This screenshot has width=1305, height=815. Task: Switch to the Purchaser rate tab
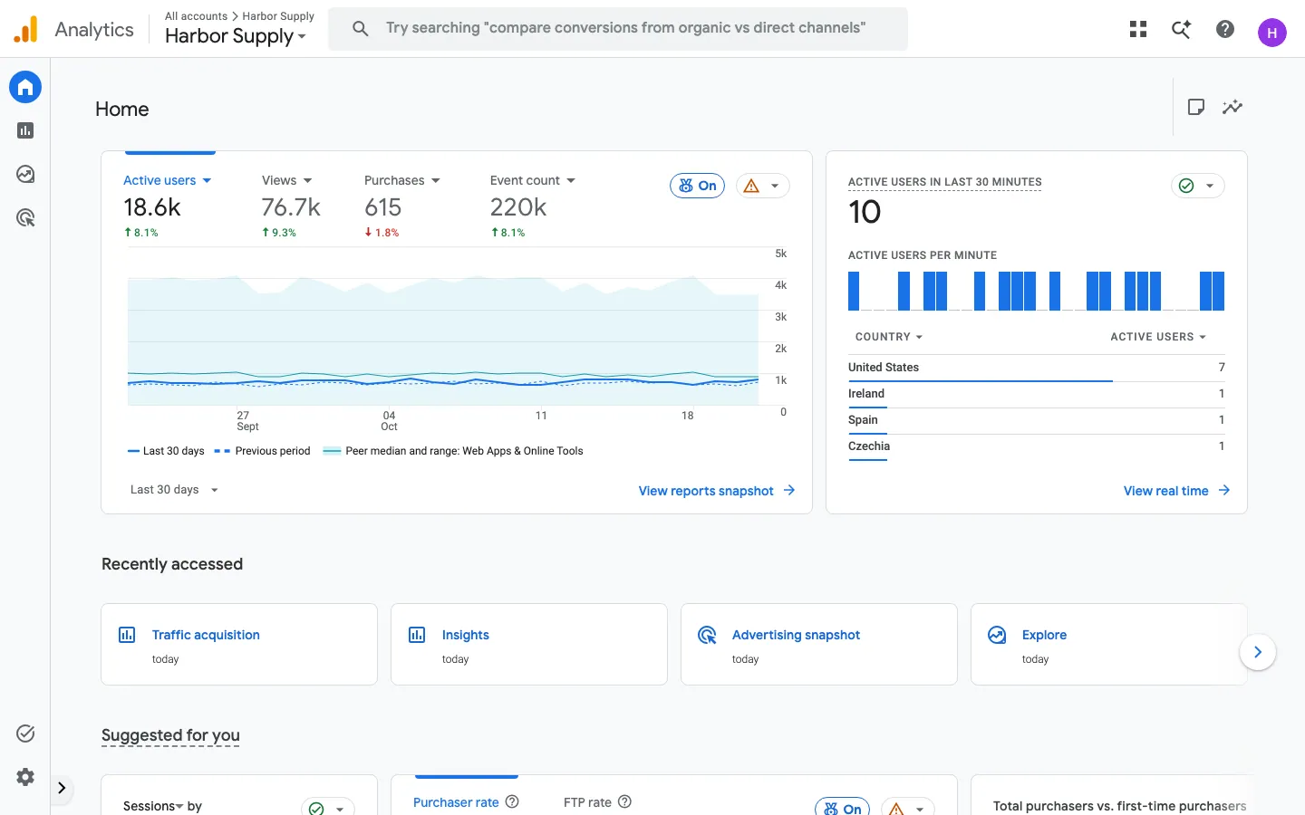[x=456, y=802]
